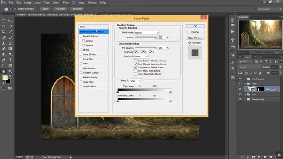Click the Lock all padlock icon
Screen dimensions: 283x159
pos(260,73)
